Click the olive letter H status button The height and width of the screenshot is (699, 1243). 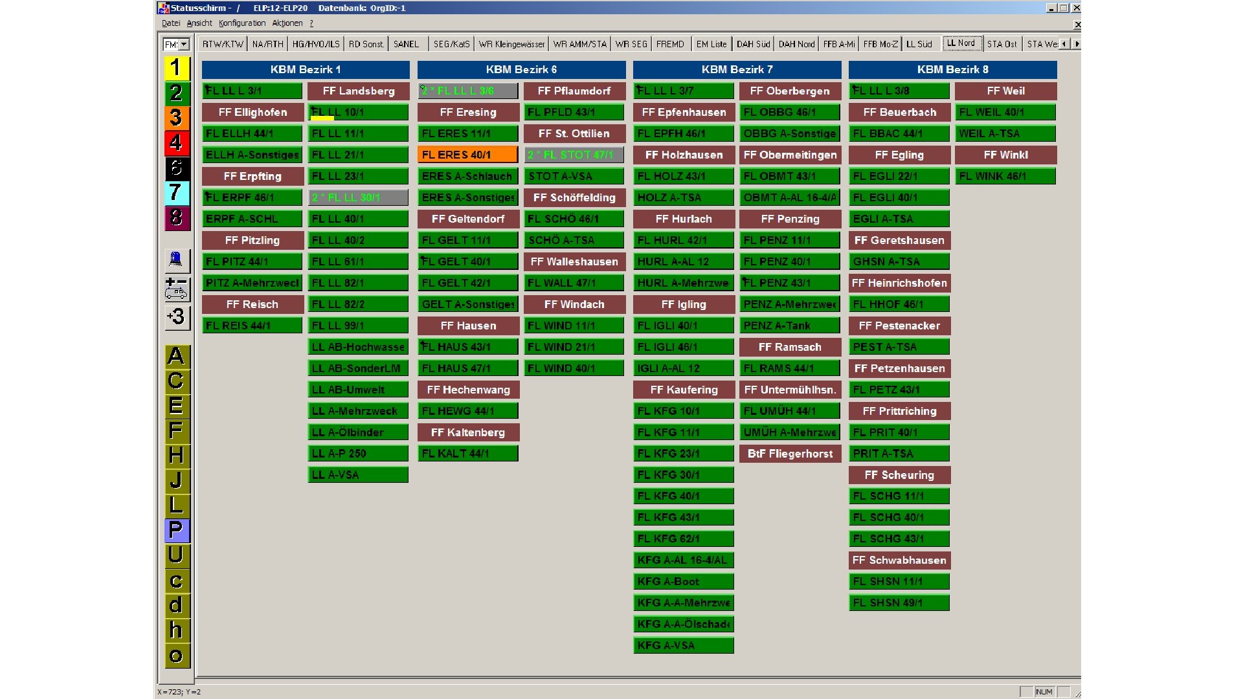[x=176, y=456]
